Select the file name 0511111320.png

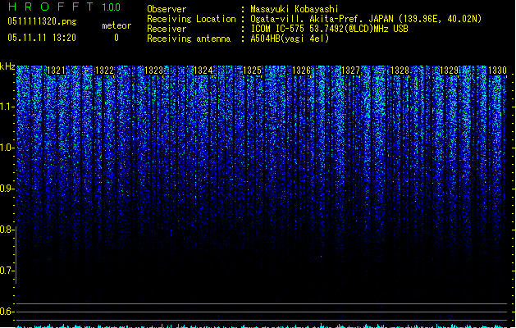click(42, 21)
